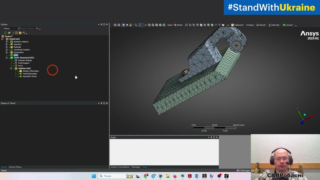Open the Clipboard dropdown
The width and height of the screenshot is (320, 180).
(237, 25)
